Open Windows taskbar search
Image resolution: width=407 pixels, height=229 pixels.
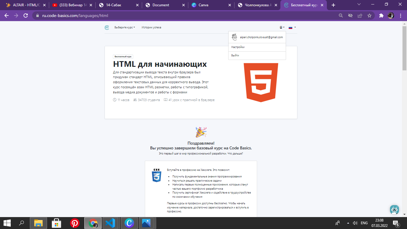pyautogui.click(x=21, y=223)
